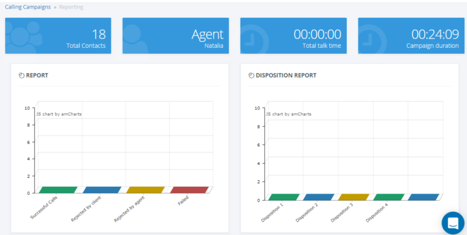Screen dimensions: 467x235
Task: Click the blue Rejected by client bar
Action: pyautogui.click(x=102, y=190)
